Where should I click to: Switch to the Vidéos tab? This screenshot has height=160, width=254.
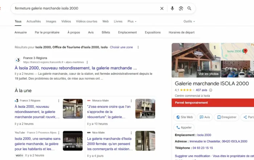pos(66,21)
